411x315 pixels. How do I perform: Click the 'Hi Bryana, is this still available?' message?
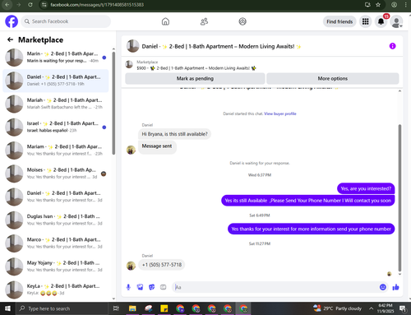pyautogui.click(x=174, y=134)
